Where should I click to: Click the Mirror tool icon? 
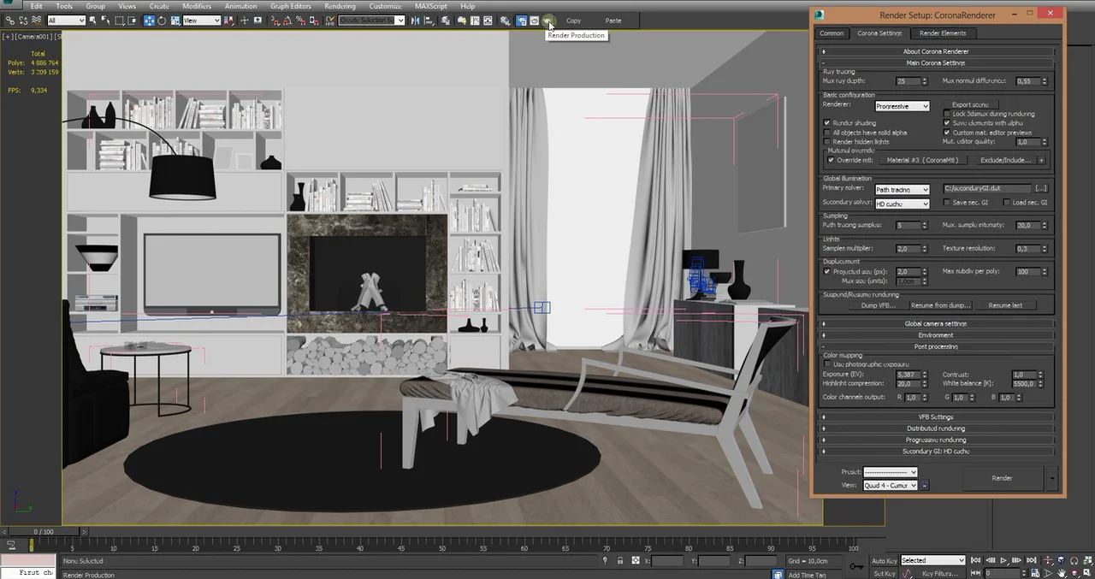pos(414,21)
